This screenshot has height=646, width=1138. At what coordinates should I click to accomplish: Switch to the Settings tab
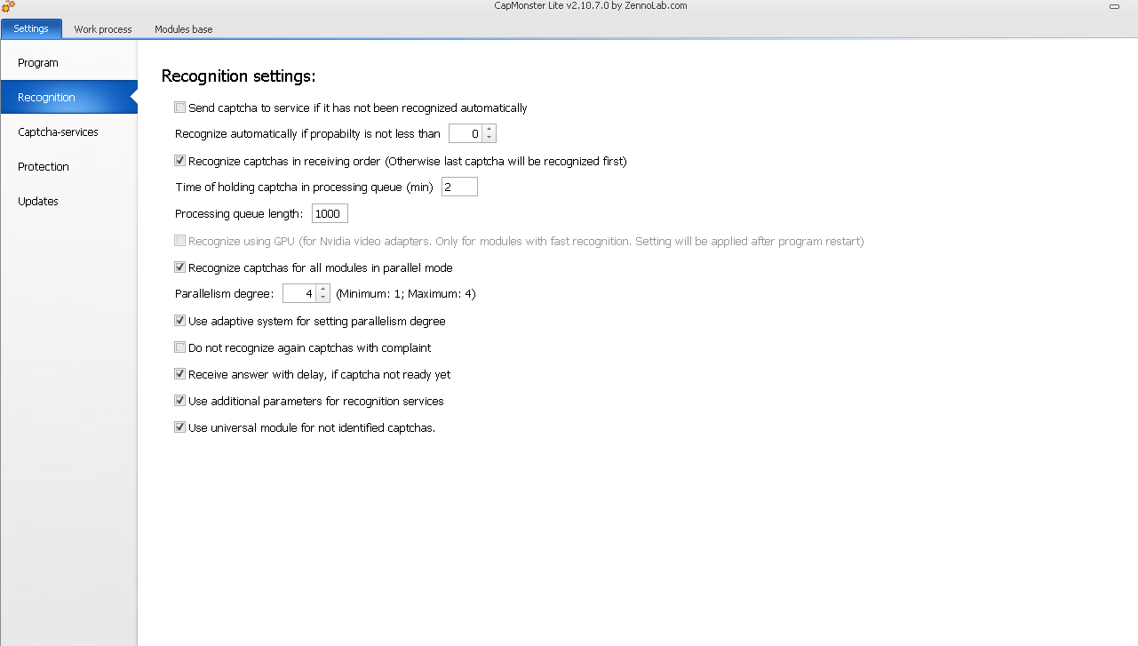coord(31,28)
